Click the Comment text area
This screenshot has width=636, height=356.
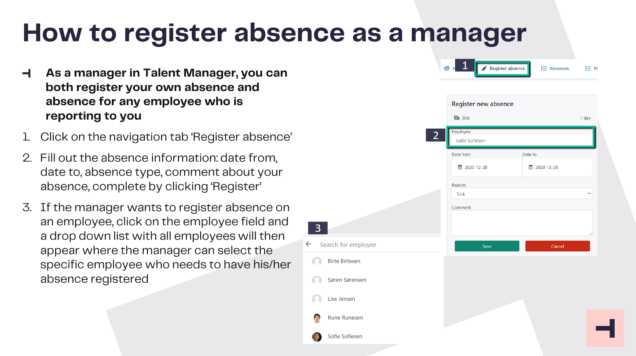(522, 223)
